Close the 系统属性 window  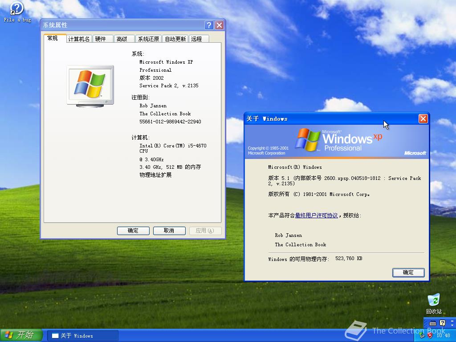(219, 25)
